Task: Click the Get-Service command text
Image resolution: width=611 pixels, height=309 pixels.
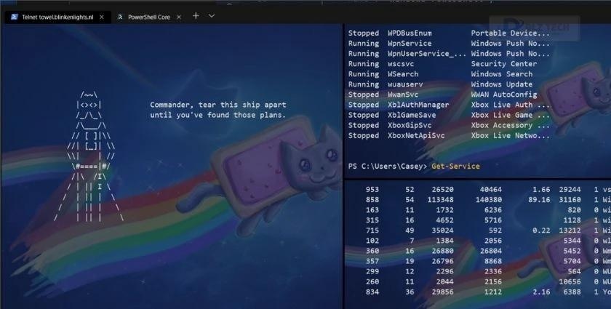Action: click(x=455, y=166)
